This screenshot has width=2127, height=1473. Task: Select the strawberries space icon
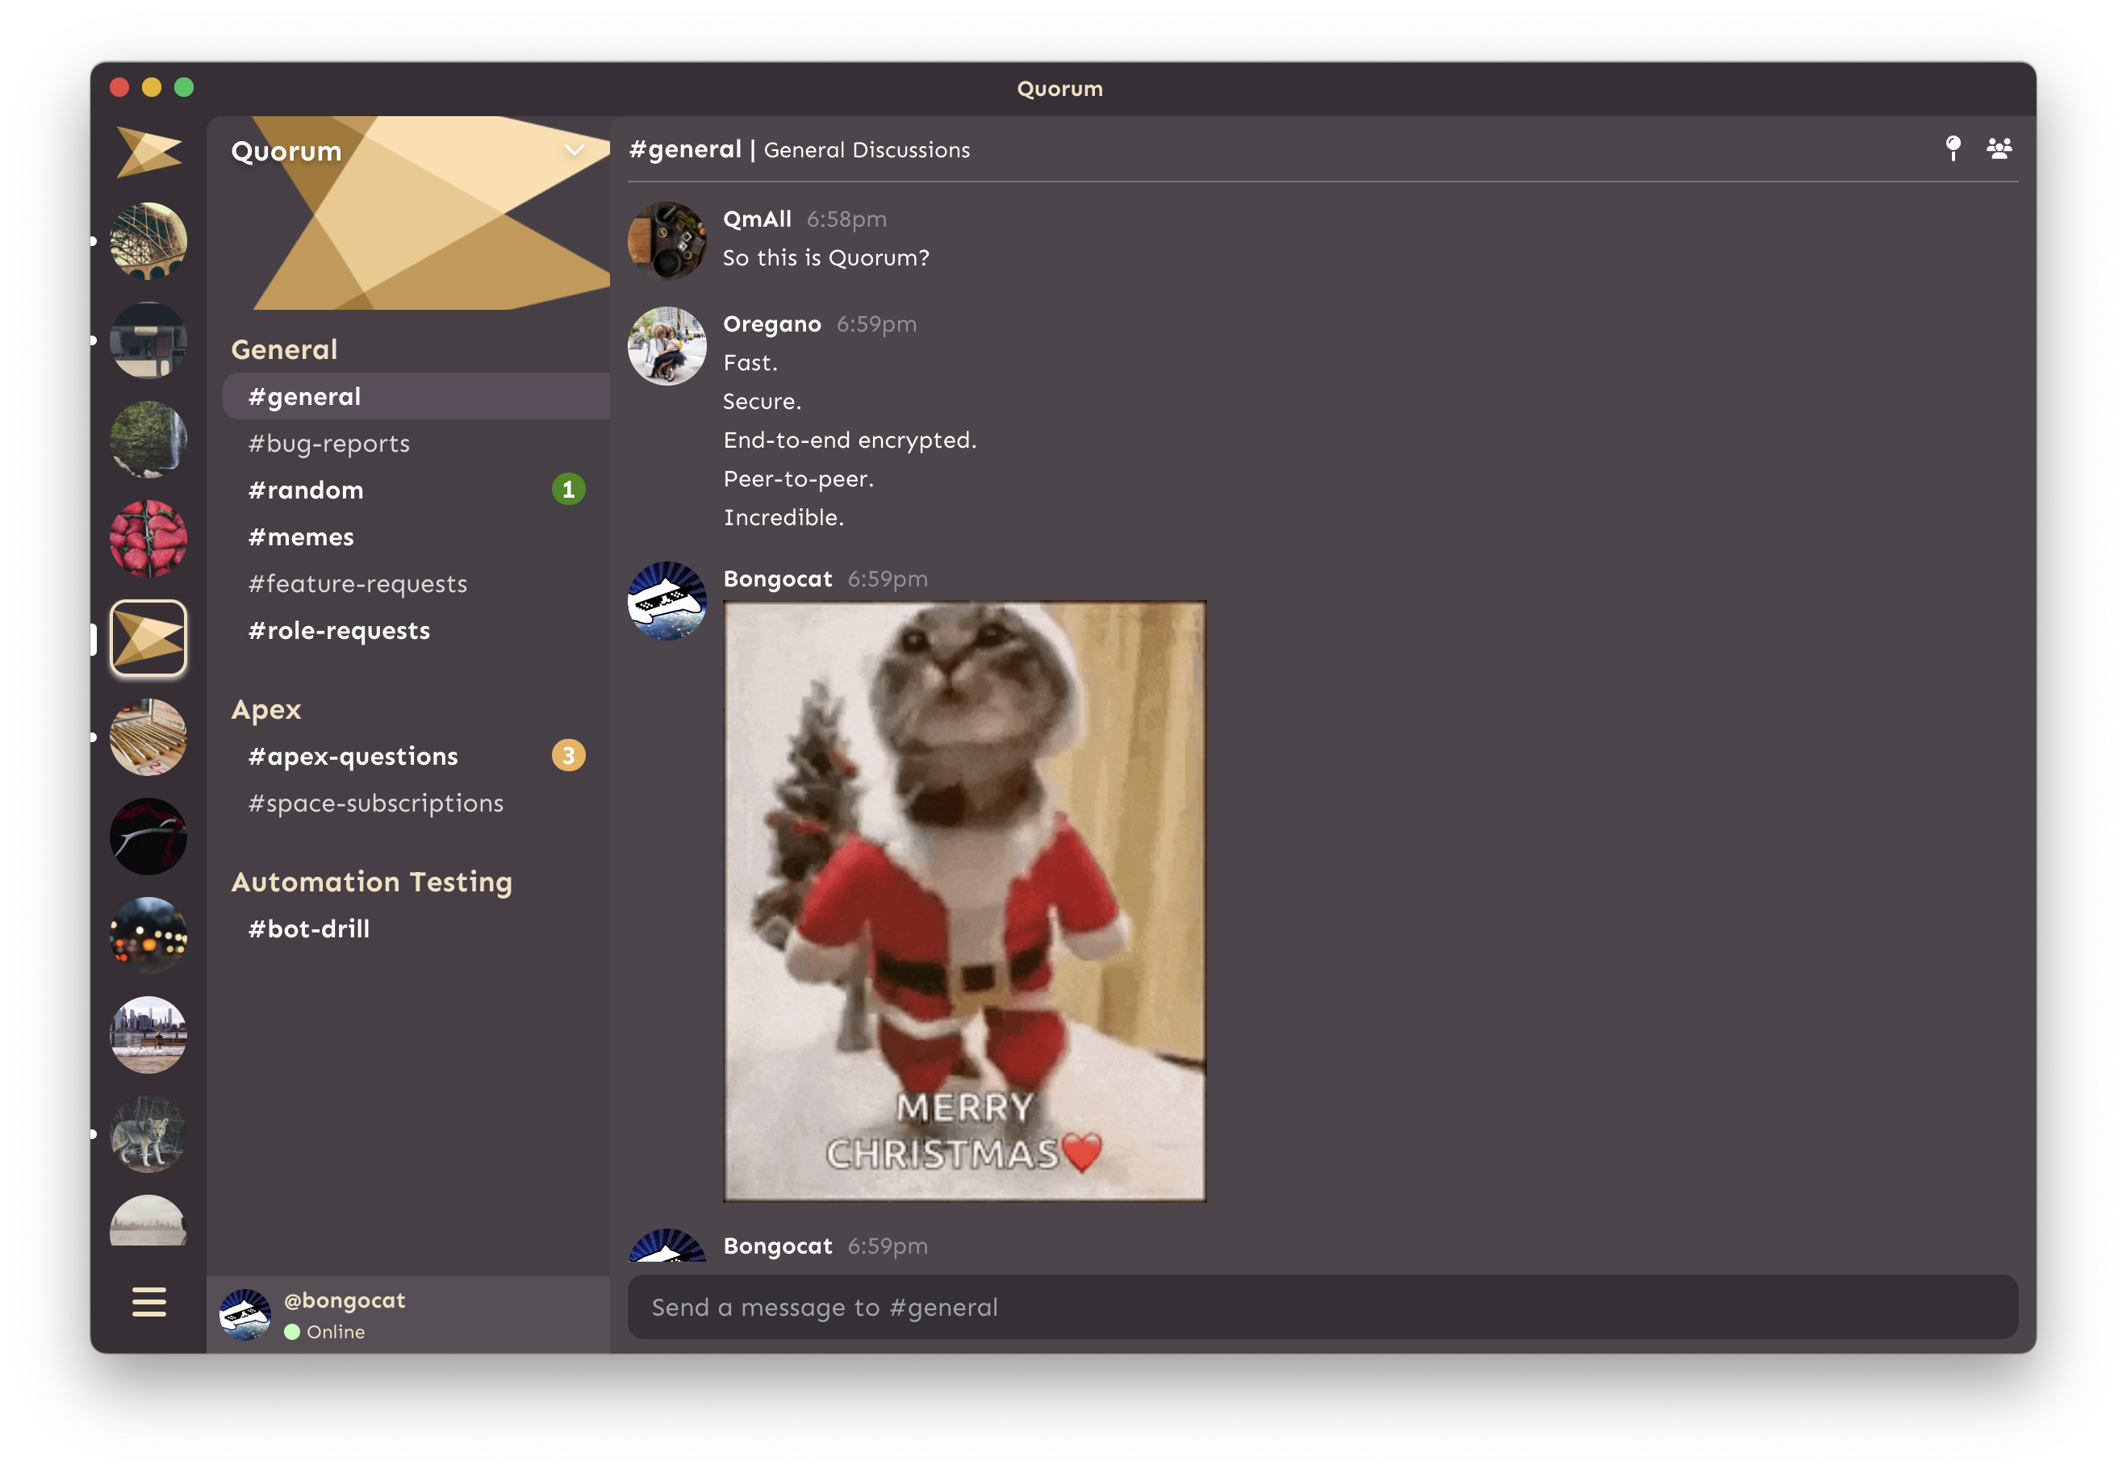148,539
